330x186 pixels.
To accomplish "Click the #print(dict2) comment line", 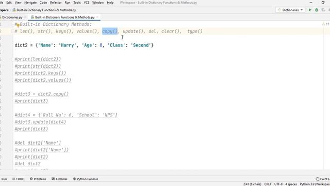I will 31,157.
